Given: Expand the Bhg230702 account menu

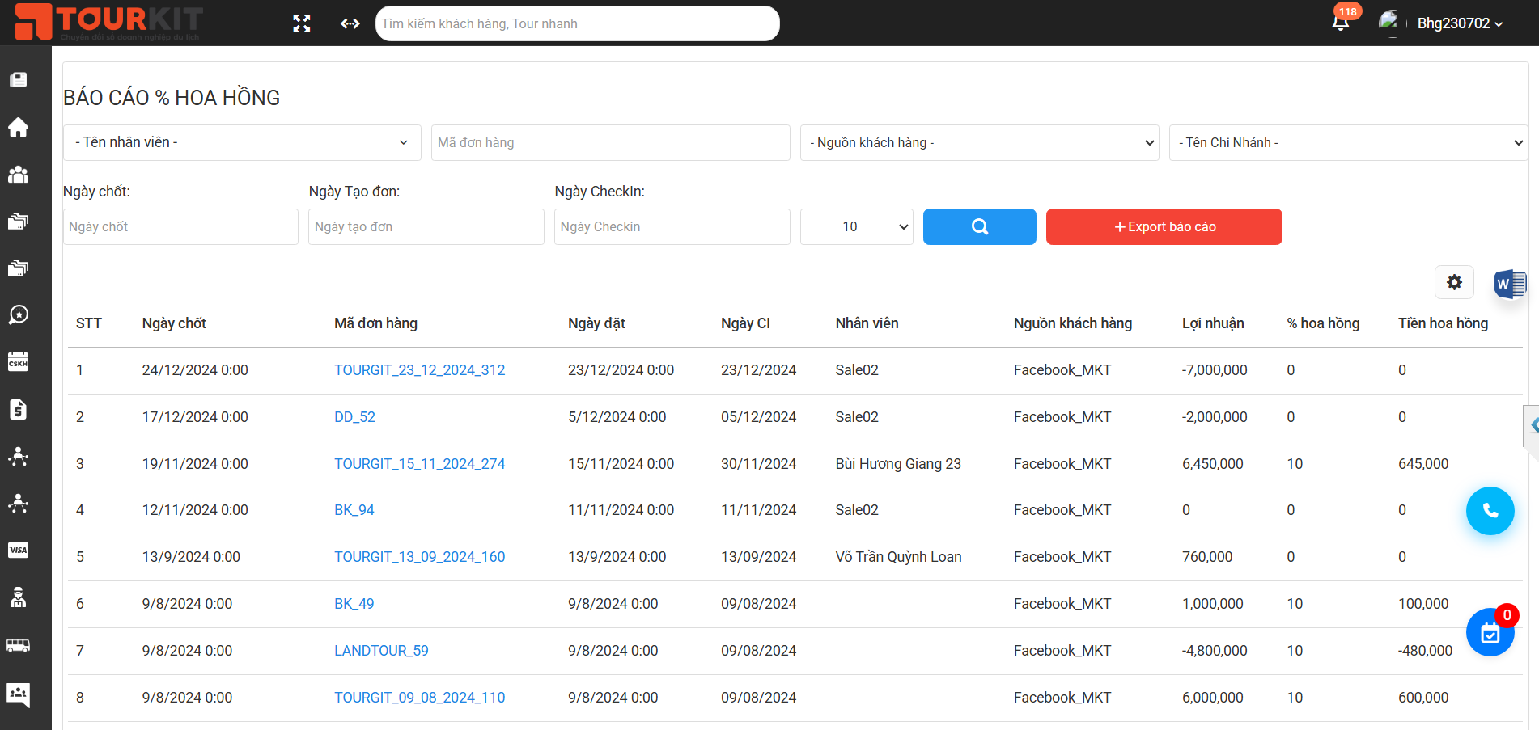Looking at the screenshot, I should click(1460, 23).
